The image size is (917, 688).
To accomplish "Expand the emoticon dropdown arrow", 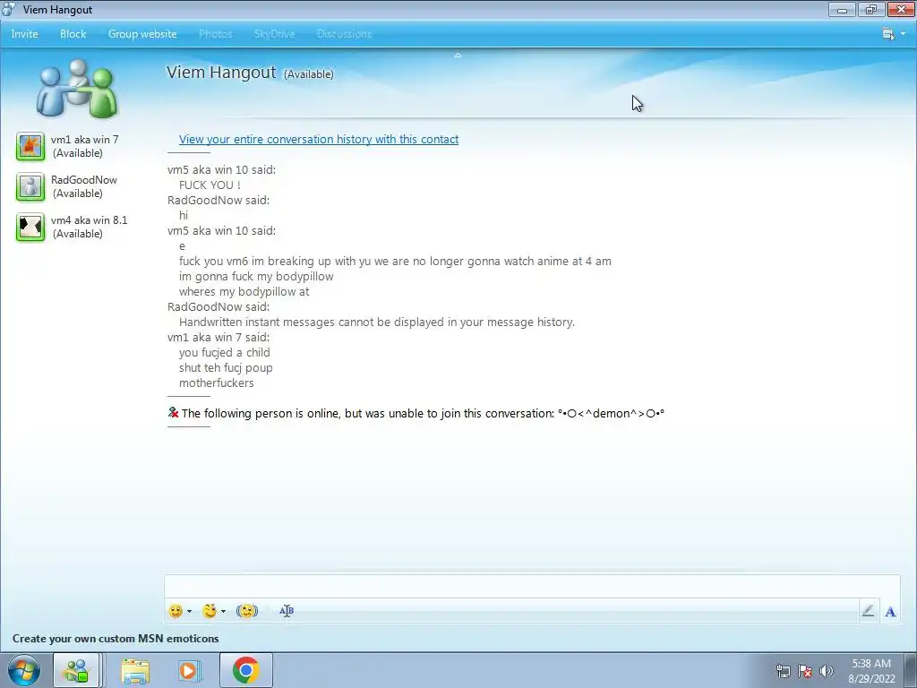I will click(x=189, y=611).
